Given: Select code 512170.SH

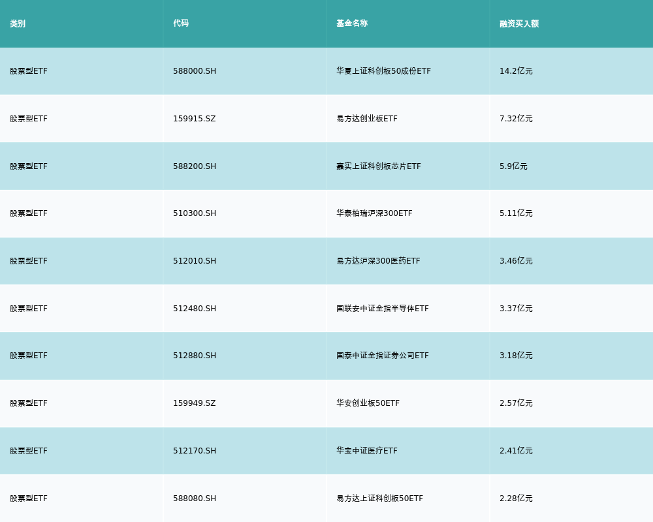Looking at the screenshot, I should (x=195, y=451).
